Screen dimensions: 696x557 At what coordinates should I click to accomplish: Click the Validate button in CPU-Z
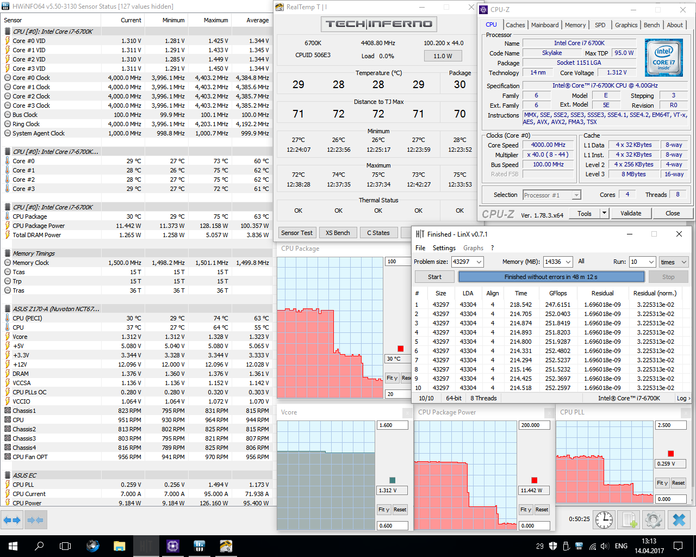[631, 213]
